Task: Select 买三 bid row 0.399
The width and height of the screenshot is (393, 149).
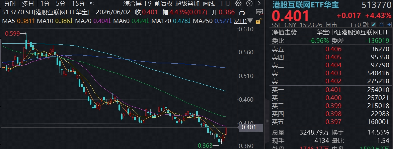Action: pyautogui.click(x=330, y=106)
